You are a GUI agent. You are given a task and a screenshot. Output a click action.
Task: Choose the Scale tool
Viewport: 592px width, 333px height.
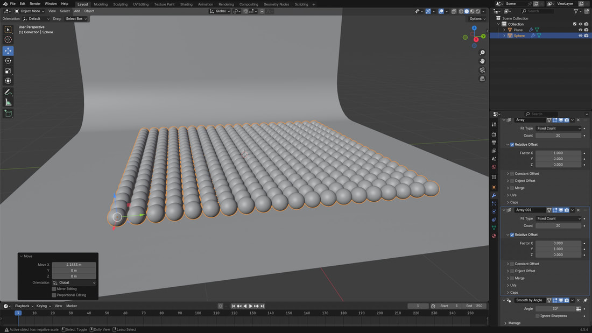point(8,71)
